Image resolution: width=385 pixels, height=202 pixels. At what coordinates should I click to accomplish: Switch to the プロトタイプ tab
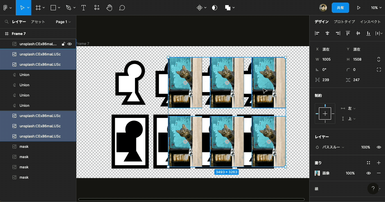[344, 22]
